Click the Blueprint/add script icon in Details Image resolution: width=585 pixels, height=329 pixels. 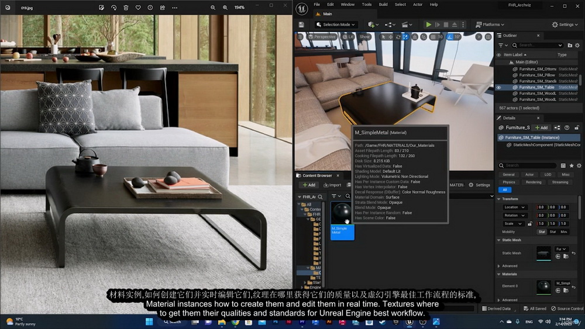pyautogui.click(x=557, y=127)
